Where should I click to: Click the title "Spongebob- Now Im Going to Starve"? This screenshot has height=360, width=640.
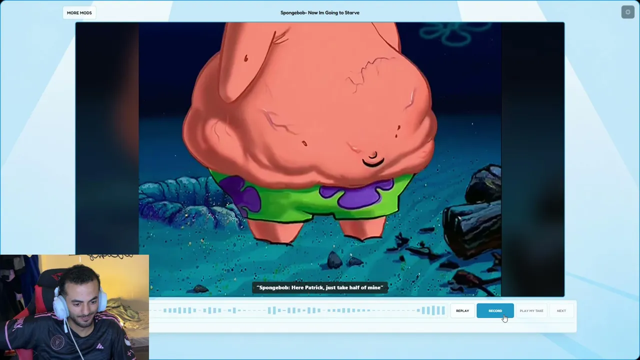[x=320, y=12]
